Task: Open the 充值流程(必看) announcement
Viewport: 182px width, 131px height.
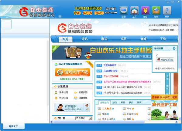Action: point(111,71)
